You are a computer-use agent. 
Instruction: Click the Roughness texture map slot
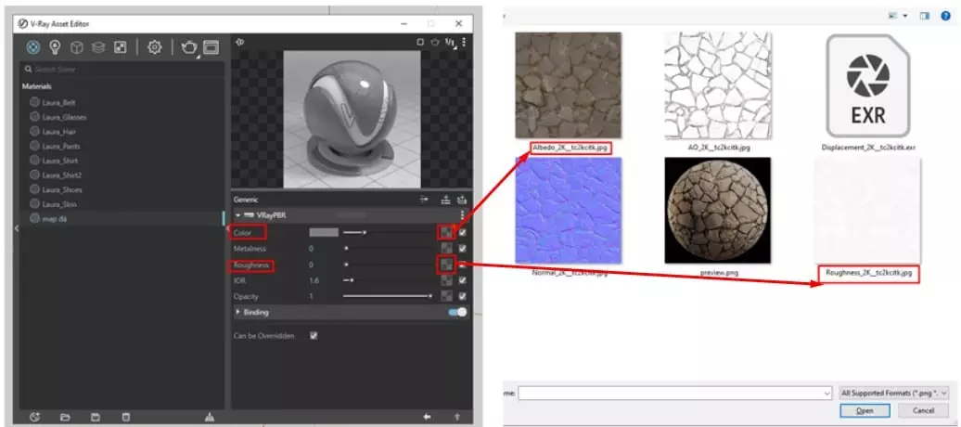pos(447,265)
